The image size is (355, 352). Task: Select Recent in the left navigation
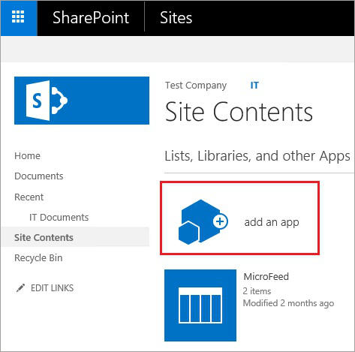pyautogui.click(x=29, y=197)
